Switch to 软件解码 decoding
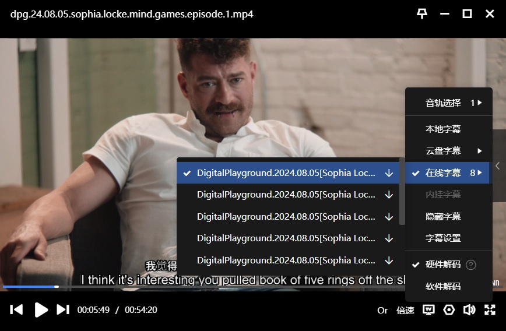Image resolution: width=506 pixels, height=331 pixels. pos(442,286)
